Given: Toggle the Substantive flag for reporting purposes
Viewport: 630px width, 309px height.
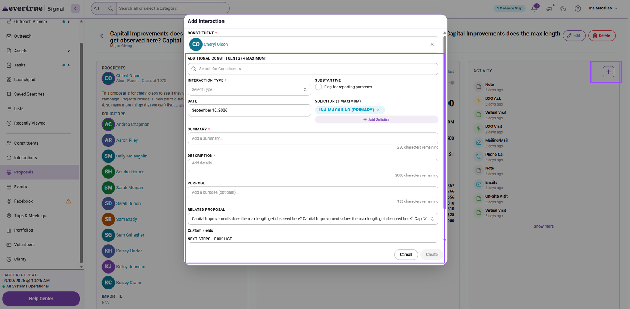Looking at the screenshot, I should click(x=318, y=87).
